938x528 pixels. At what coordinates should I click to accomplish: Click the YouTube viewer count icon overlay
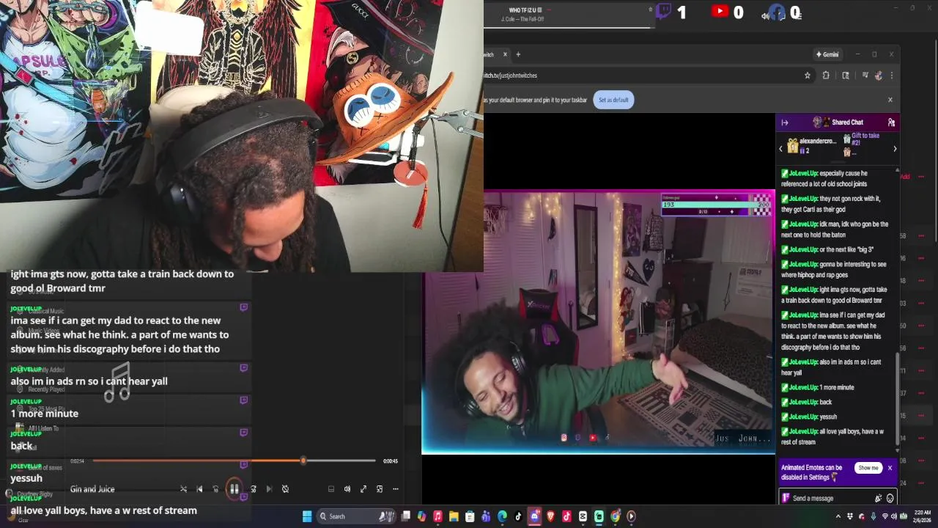[x=720, y=11]
